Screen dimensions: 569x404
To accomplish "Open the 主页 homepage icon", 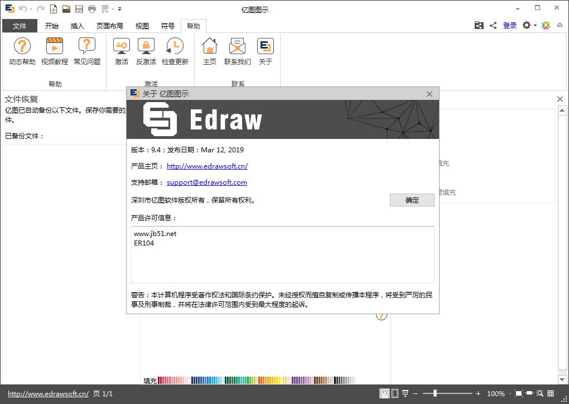I will click(209, 51).
